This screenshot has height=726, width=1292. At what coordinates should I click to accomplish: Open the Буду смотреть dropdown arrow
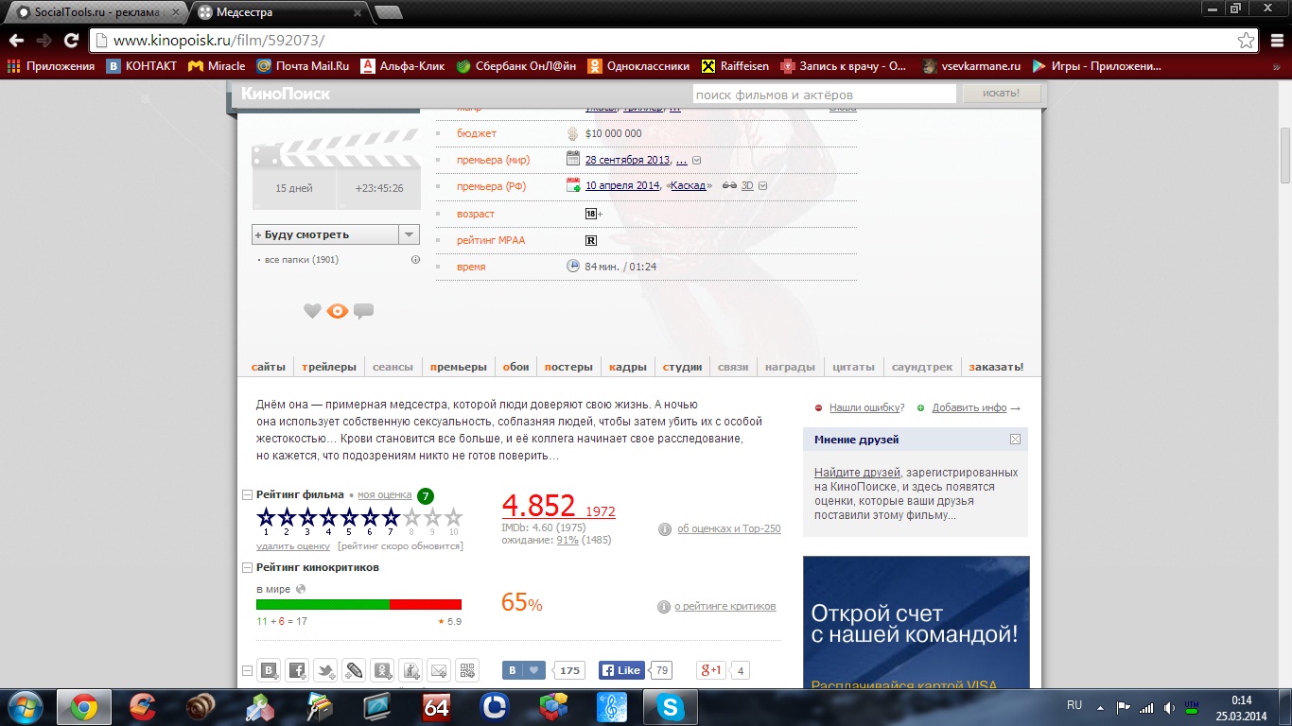409,234
